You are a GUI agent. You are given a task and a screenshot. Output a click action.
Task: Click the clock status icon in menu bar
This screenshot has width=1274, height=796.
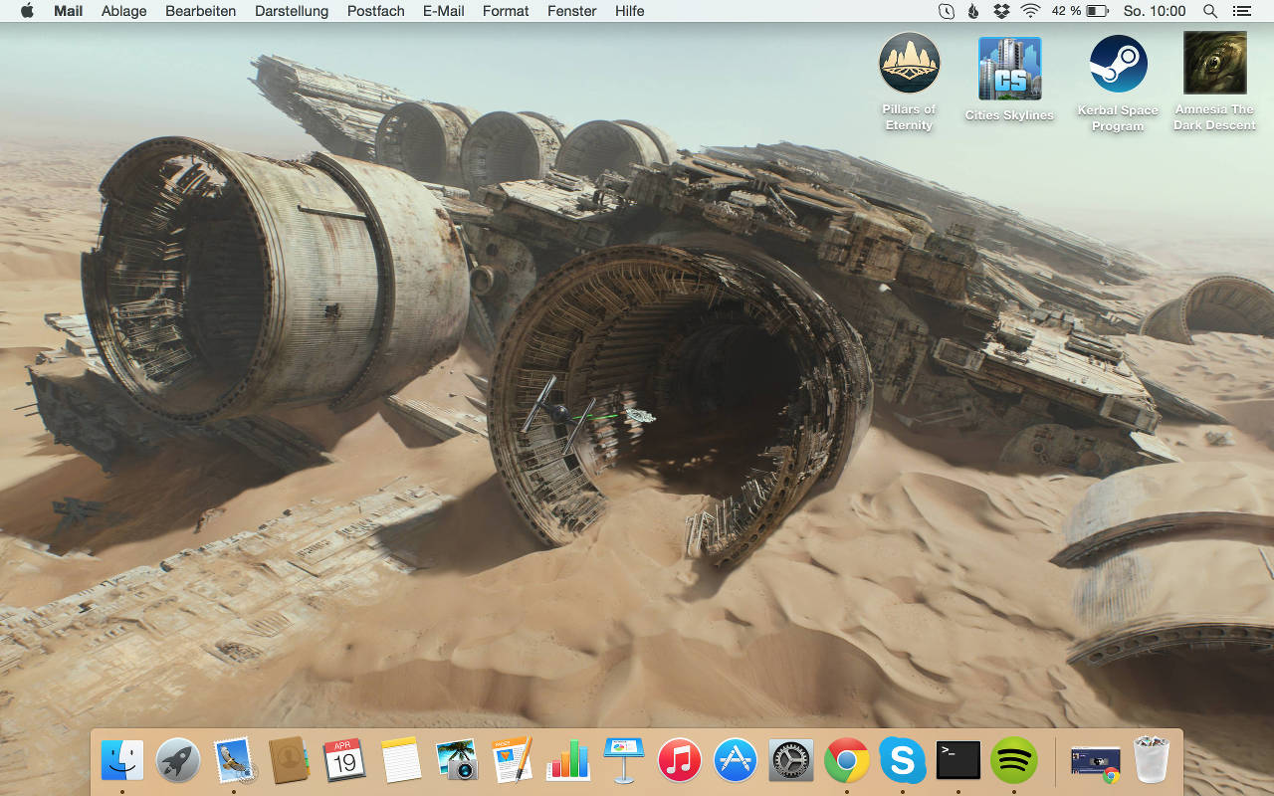946,11
